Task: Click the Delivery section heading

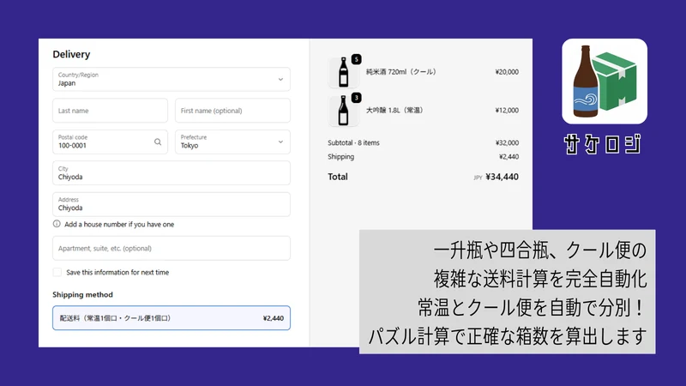Action: click(x=71, y=54)
